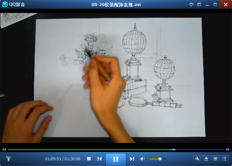Image resolution: width=232 pixels, height=166 pixels.
Task: Adjust the volume slider
Action: pos(160,159)
